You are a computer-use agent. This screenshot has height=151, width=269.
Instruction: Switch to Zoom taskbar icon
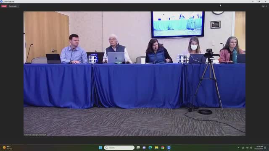[x=169, y=148]
